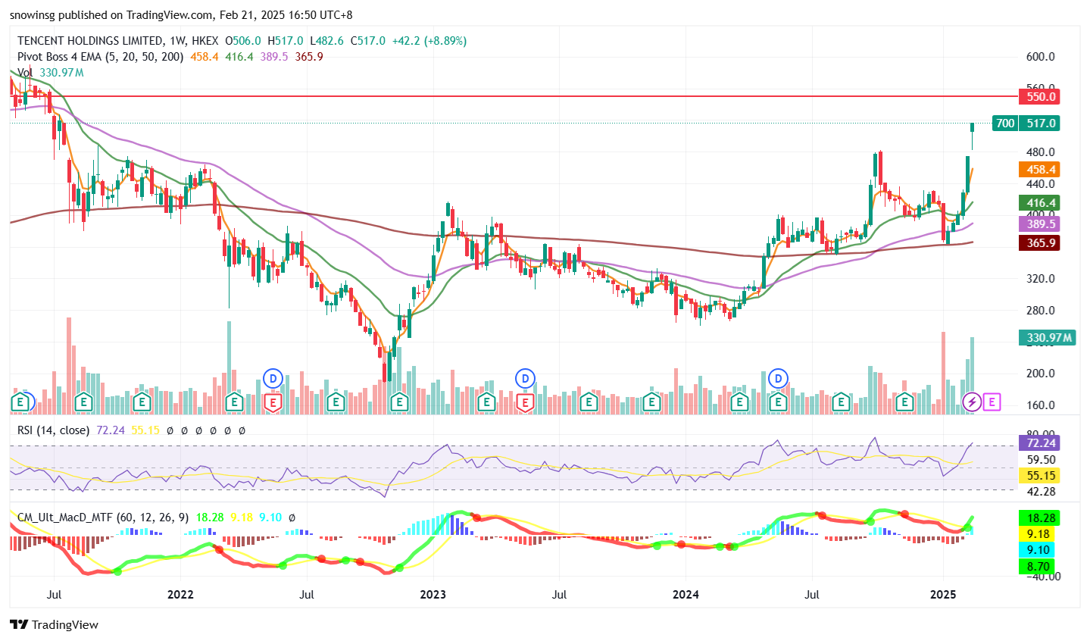Screen dimensions: 1090x641
Task: Click the dividend D marker in mid-2024
Action: [x=778, y=377]
